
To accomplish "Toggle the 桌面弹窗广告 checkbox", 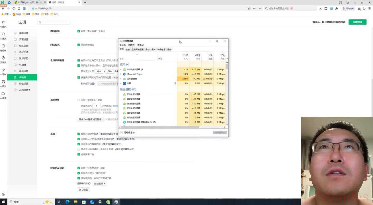I will tap(79, 154).
